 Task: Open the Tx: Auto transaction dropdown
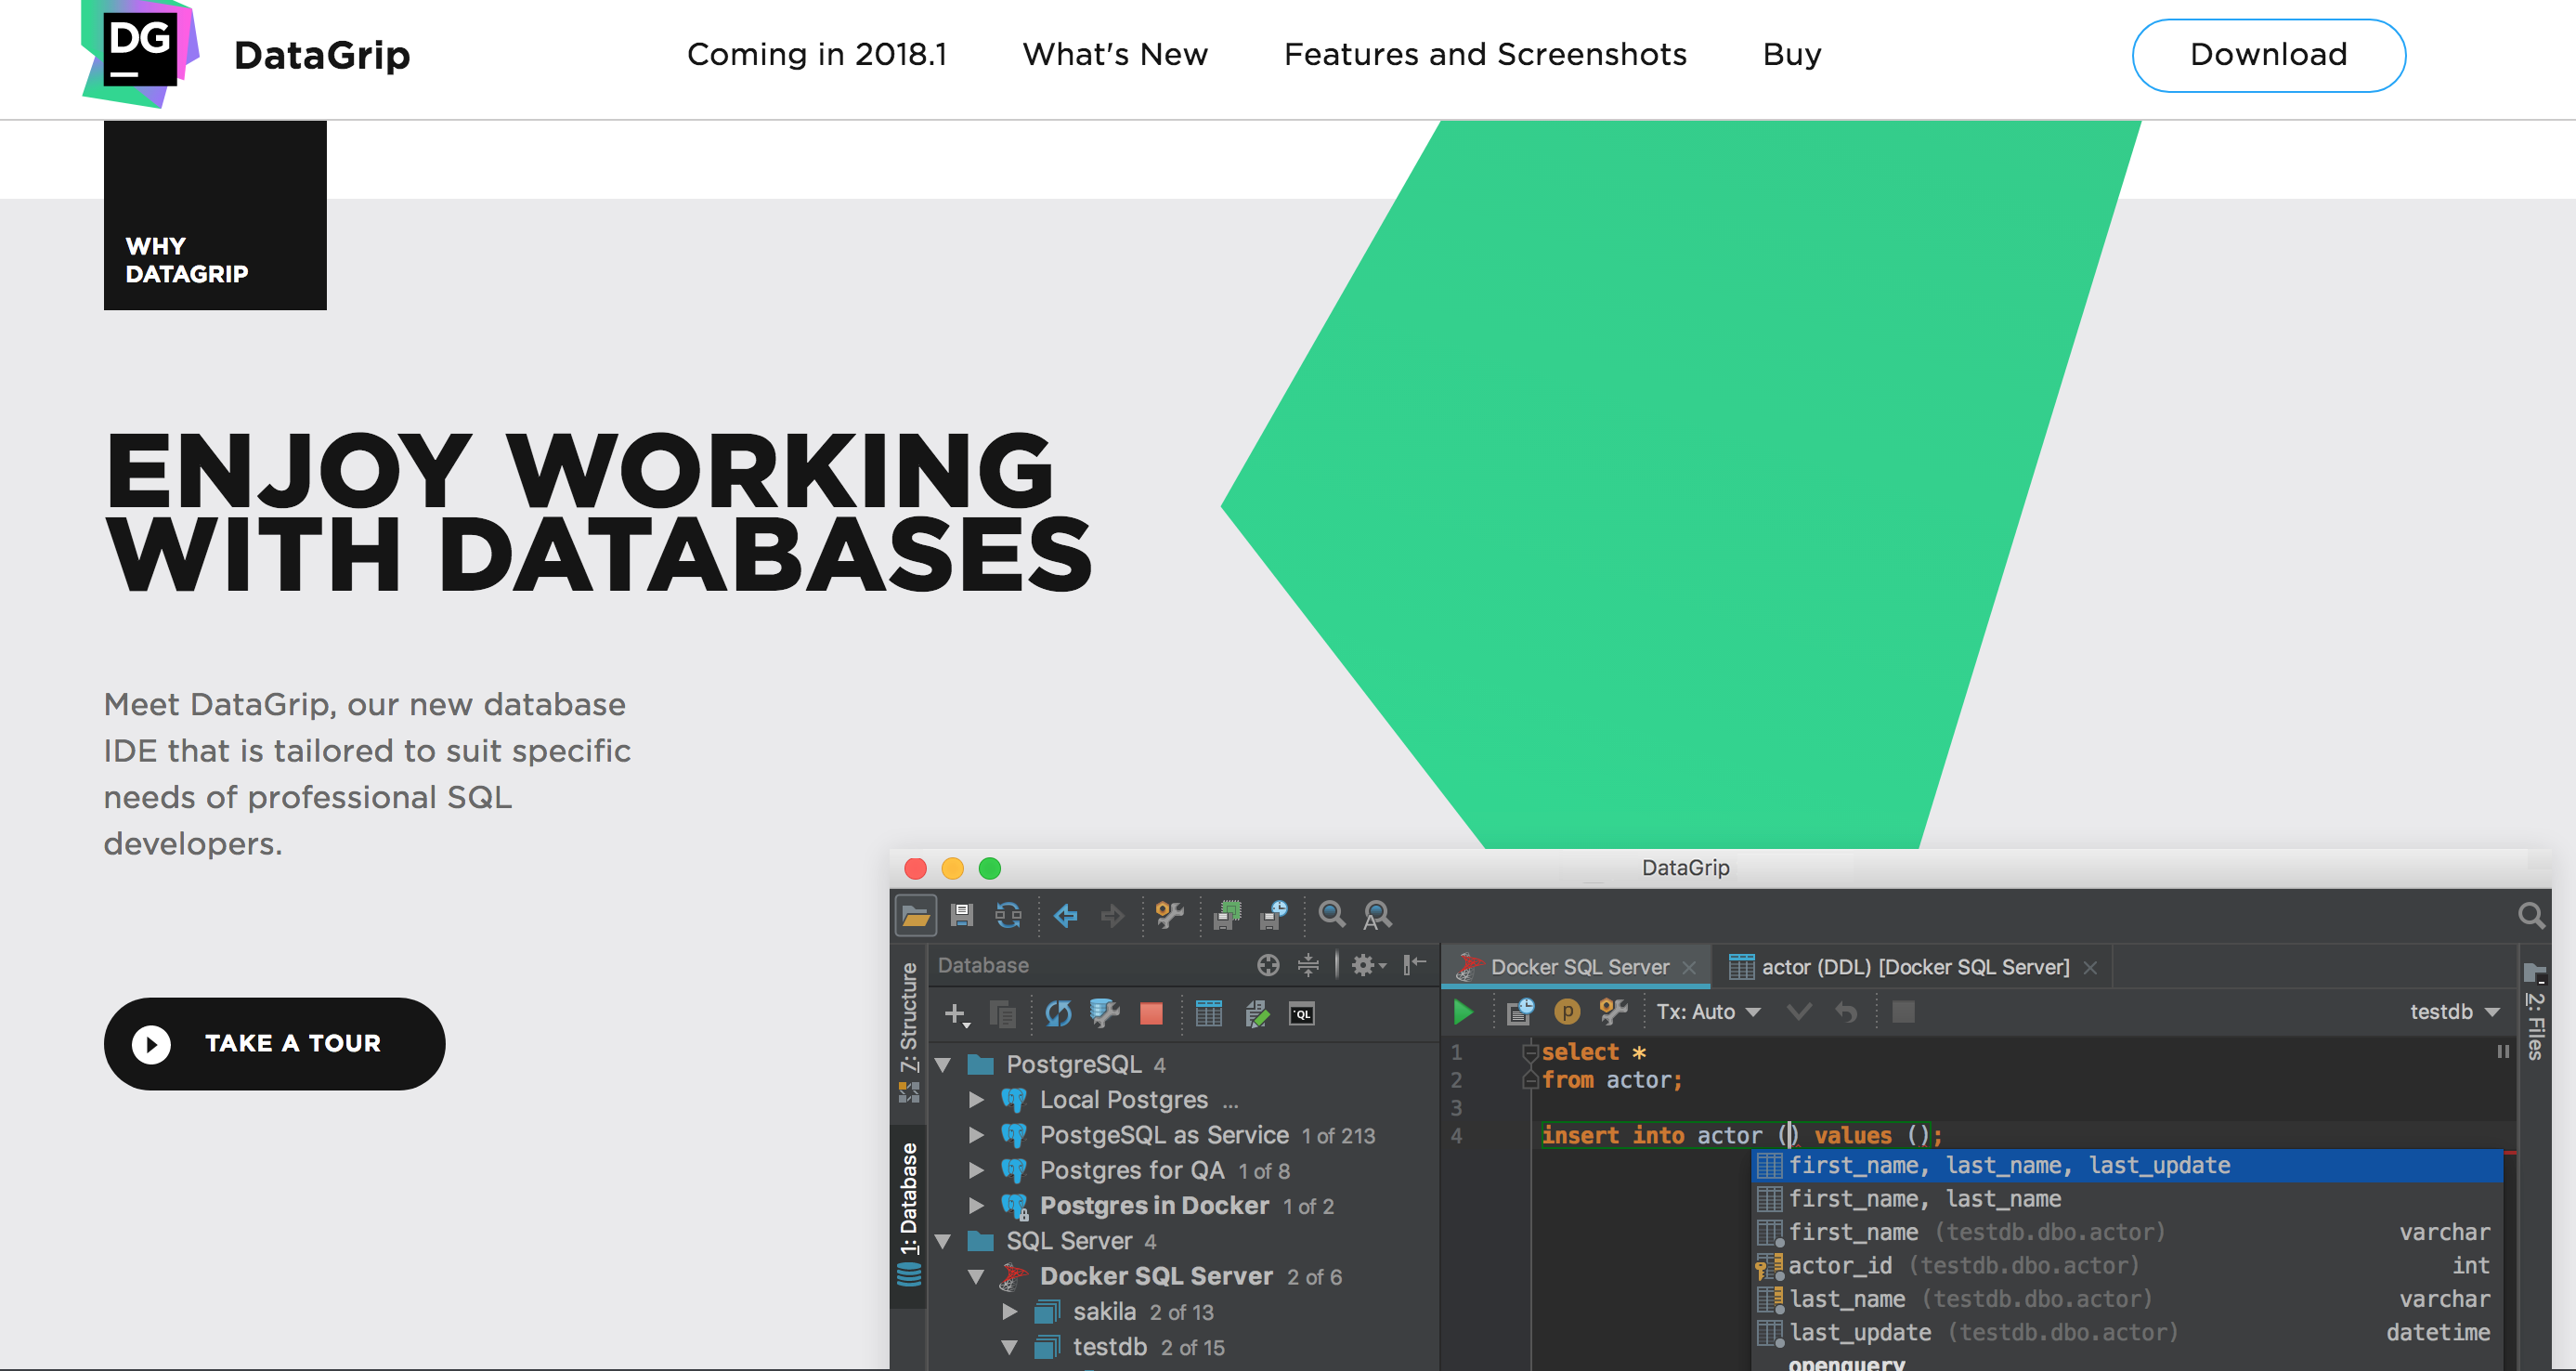[1708, 1012]
